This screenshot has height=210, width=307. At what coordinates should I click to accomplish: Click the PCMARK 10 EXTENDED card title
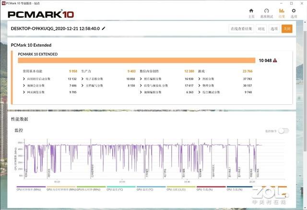[38, 54]
